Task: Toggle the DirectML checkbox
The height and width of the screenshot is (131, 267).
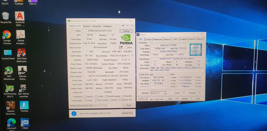Action: pos(123,96)
